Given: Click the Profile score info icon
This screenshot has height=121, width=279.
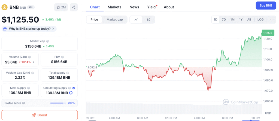Looking at the screenshot, I should tap(24, 103).
